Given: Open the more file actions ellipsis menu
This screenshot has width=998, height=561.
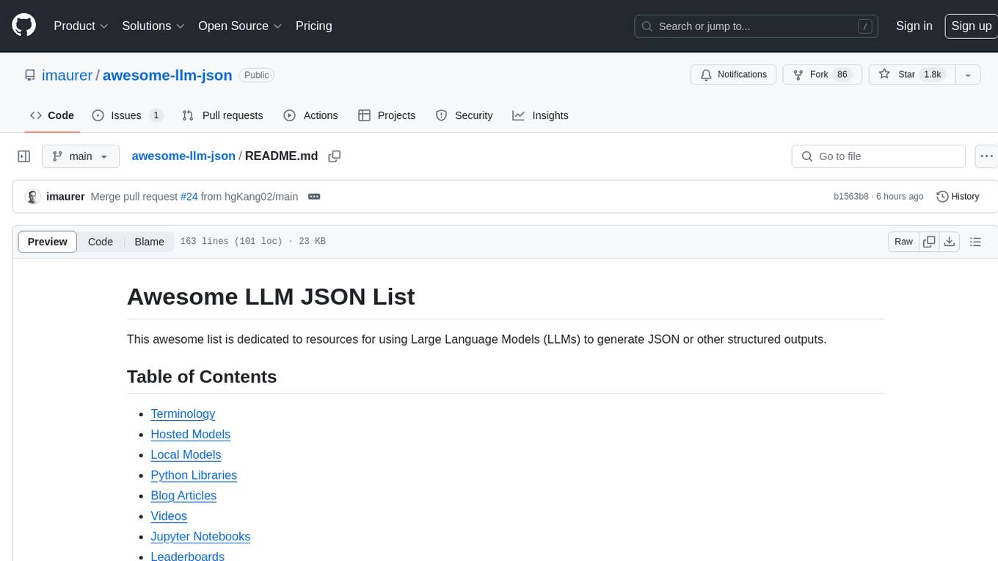Looking at the screenshot, I should [986, 156].
